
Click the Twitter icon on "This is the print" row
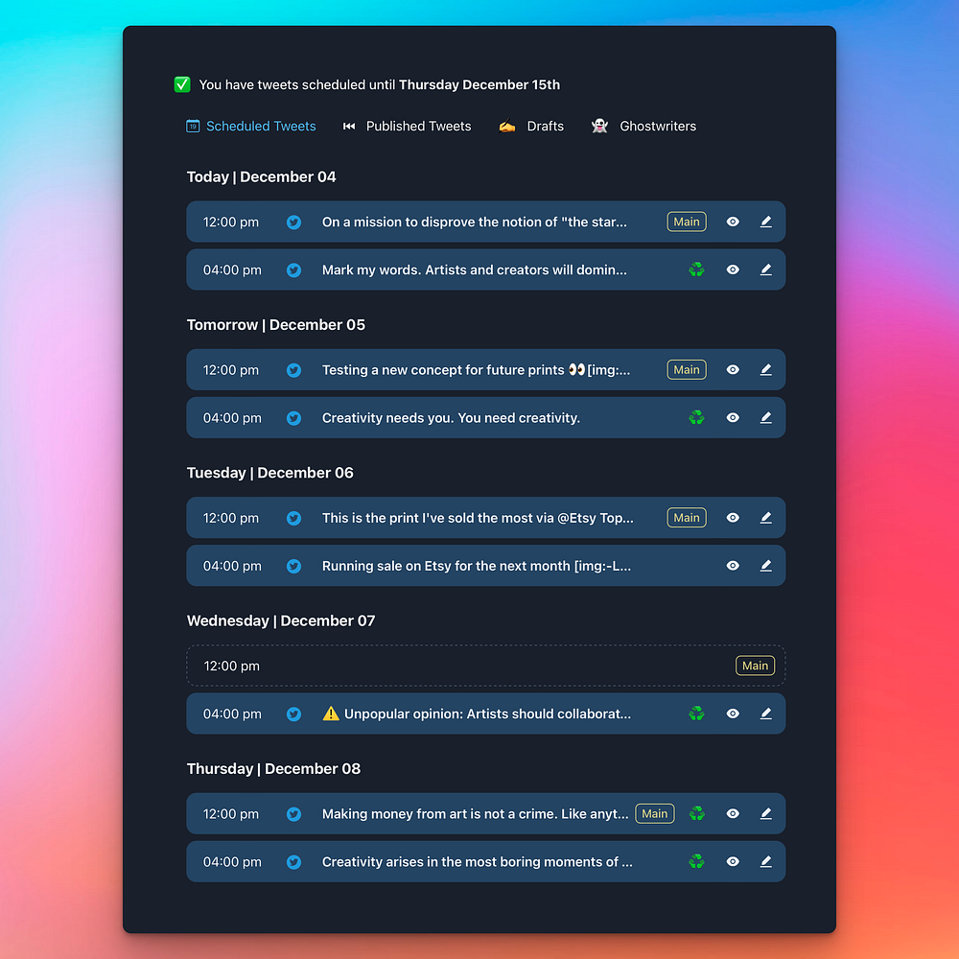(294, 518)
